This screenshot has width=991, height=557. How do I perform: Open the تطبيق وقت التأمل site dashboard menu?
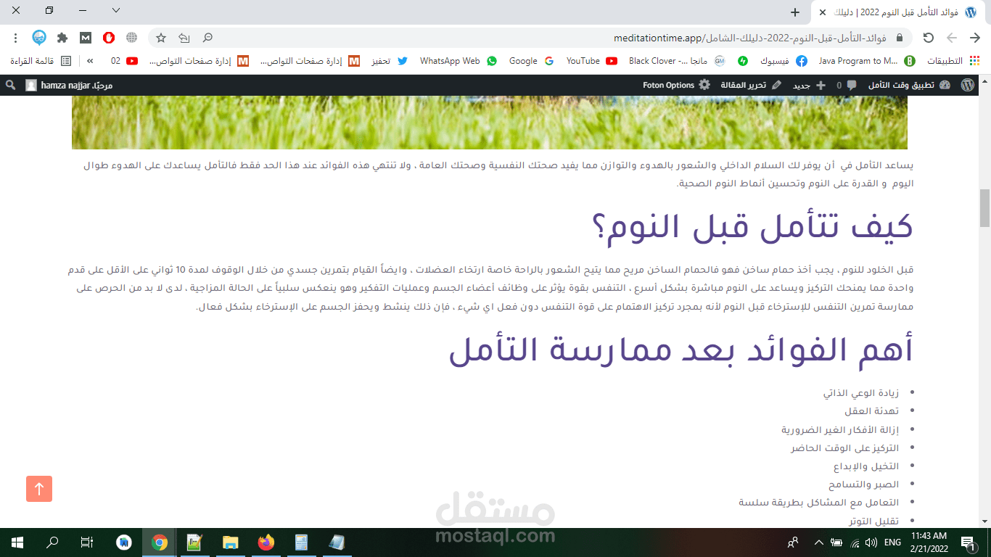pyautogui.click(x=909, y=85)
